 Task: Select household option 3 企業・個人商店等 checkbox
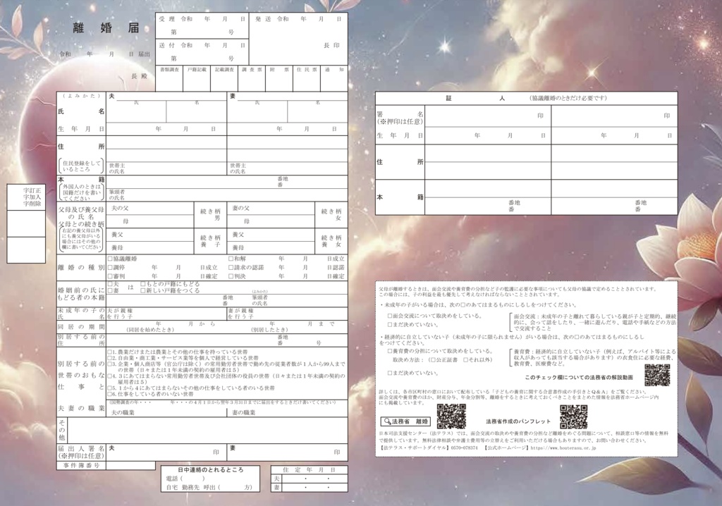[109, 364]
